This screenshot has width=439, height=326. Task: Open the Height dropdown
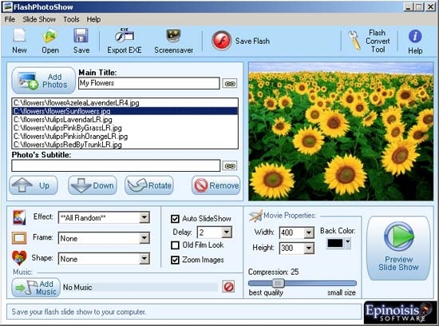click(x=309, y=248)
